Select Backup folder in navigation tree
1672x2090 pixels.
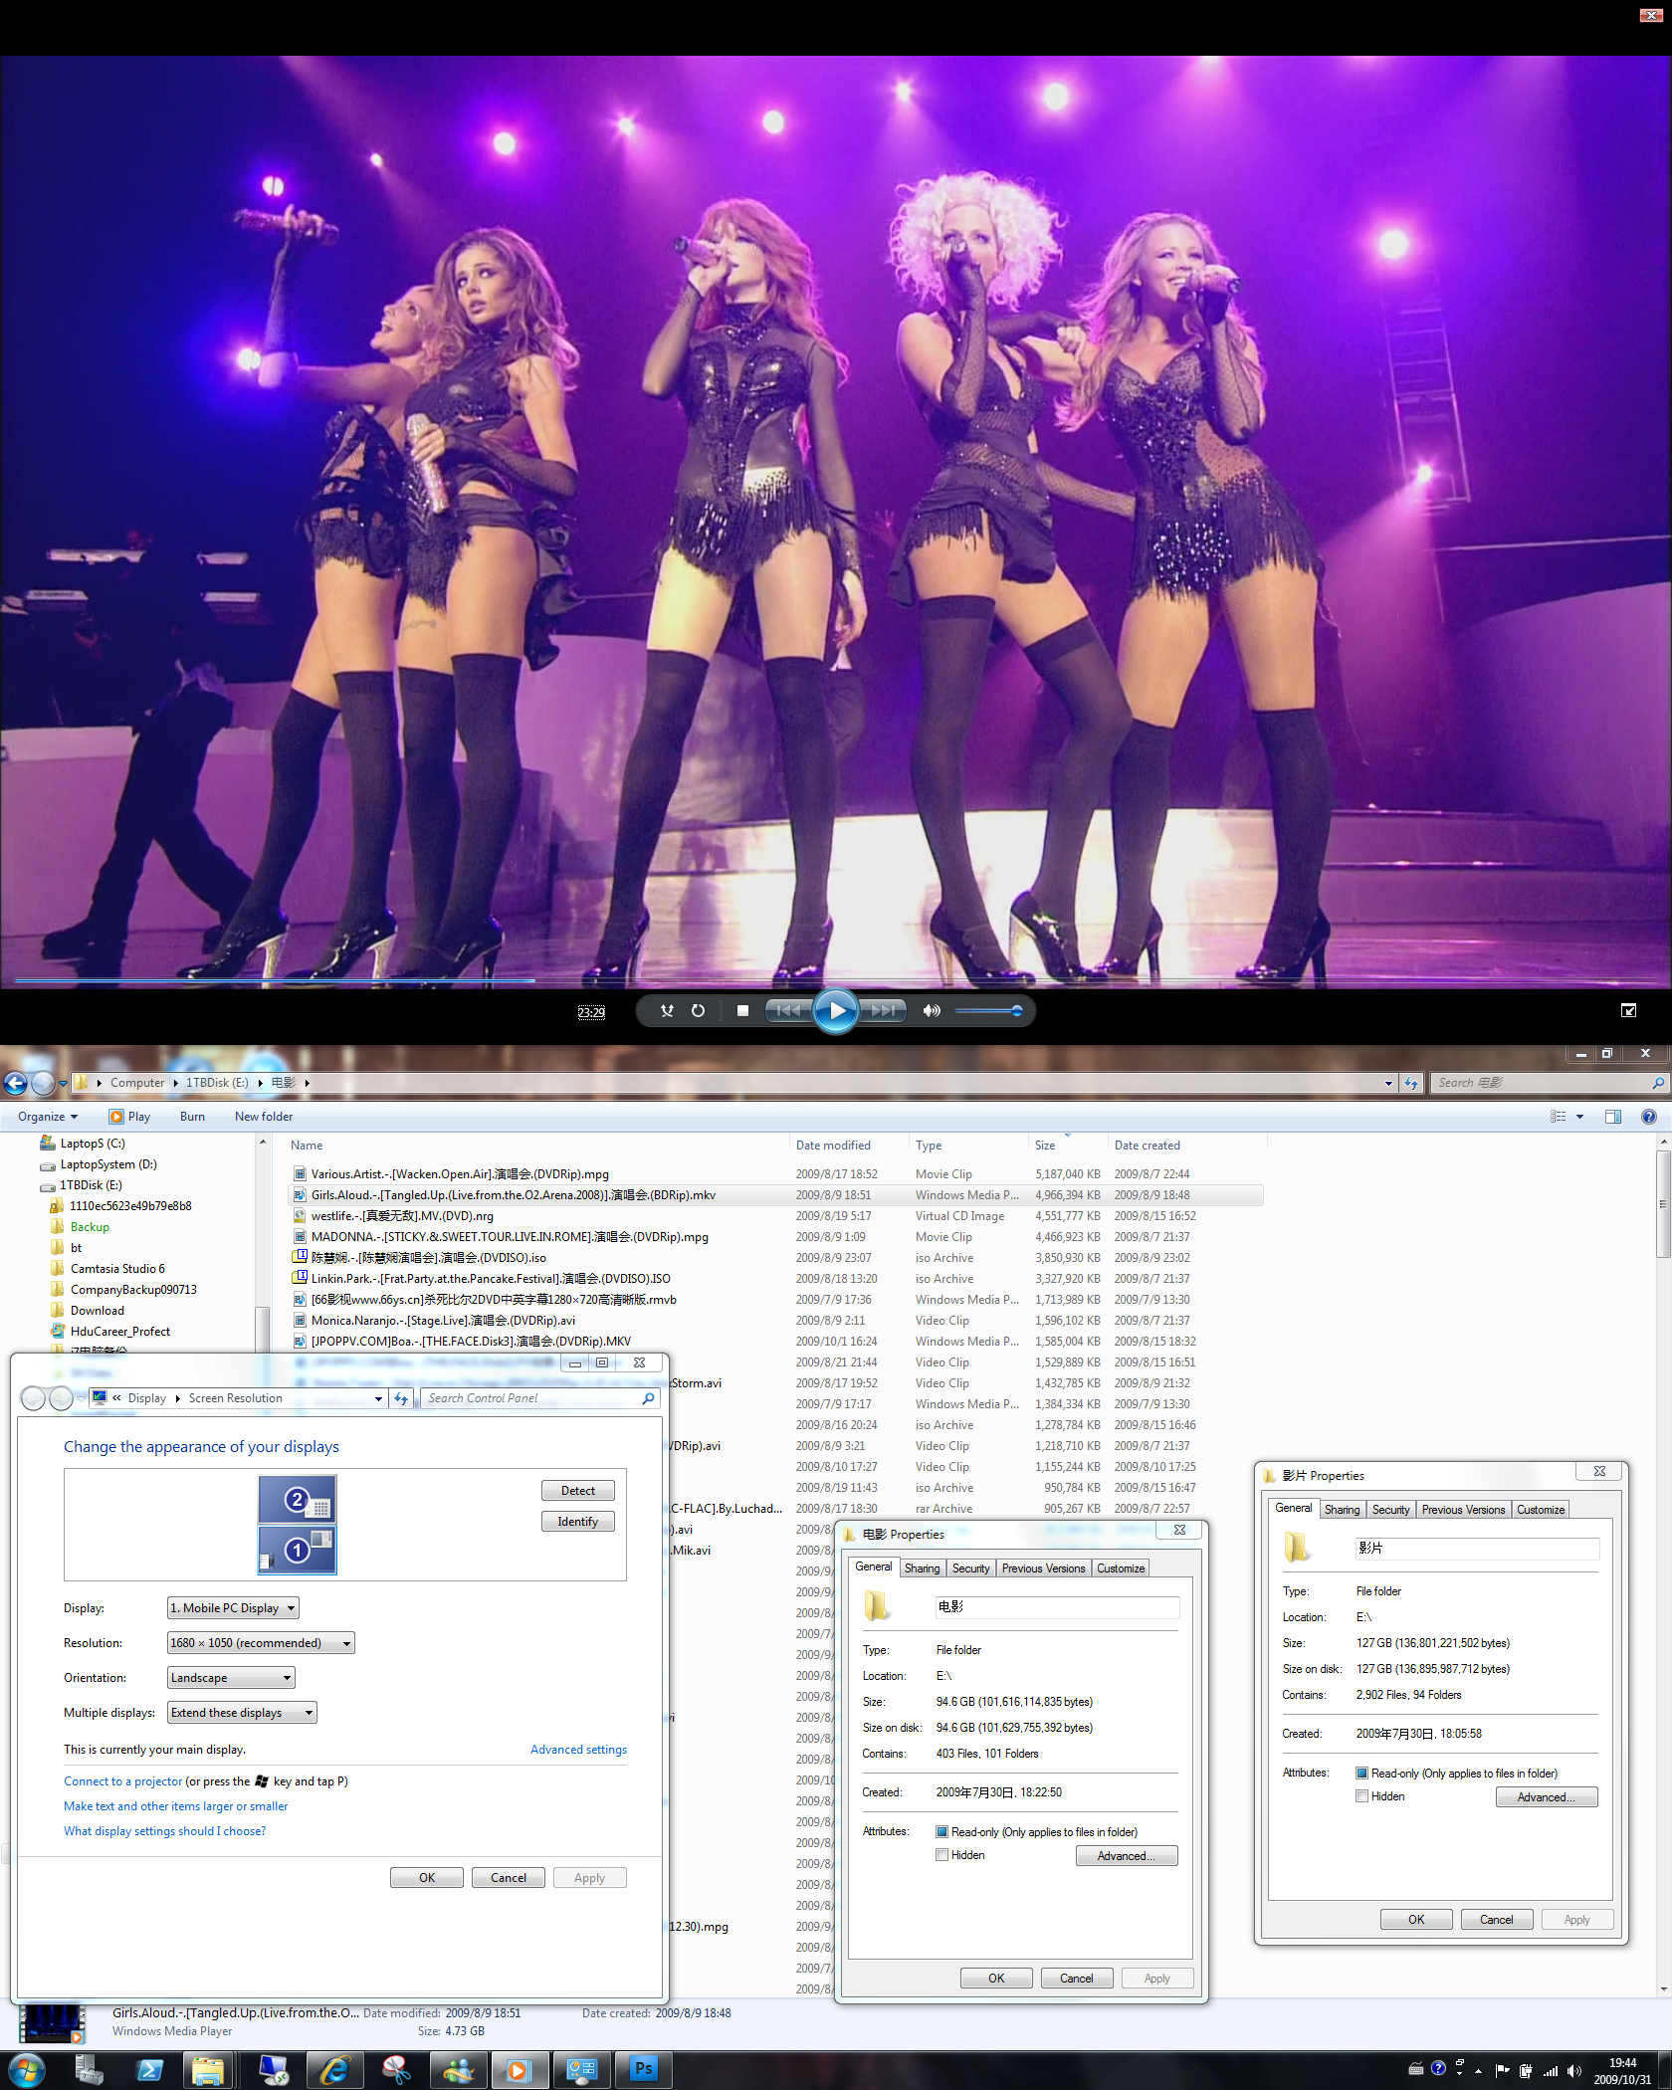pos(90,1227)
